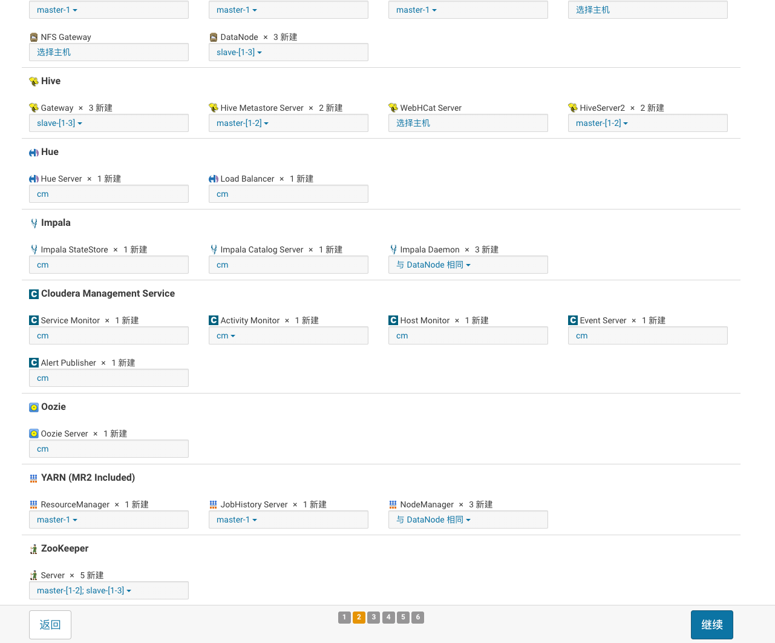Click the Impala Catalog Server icon
Viewport: 775px width, 643px height.
click(214, 249)
